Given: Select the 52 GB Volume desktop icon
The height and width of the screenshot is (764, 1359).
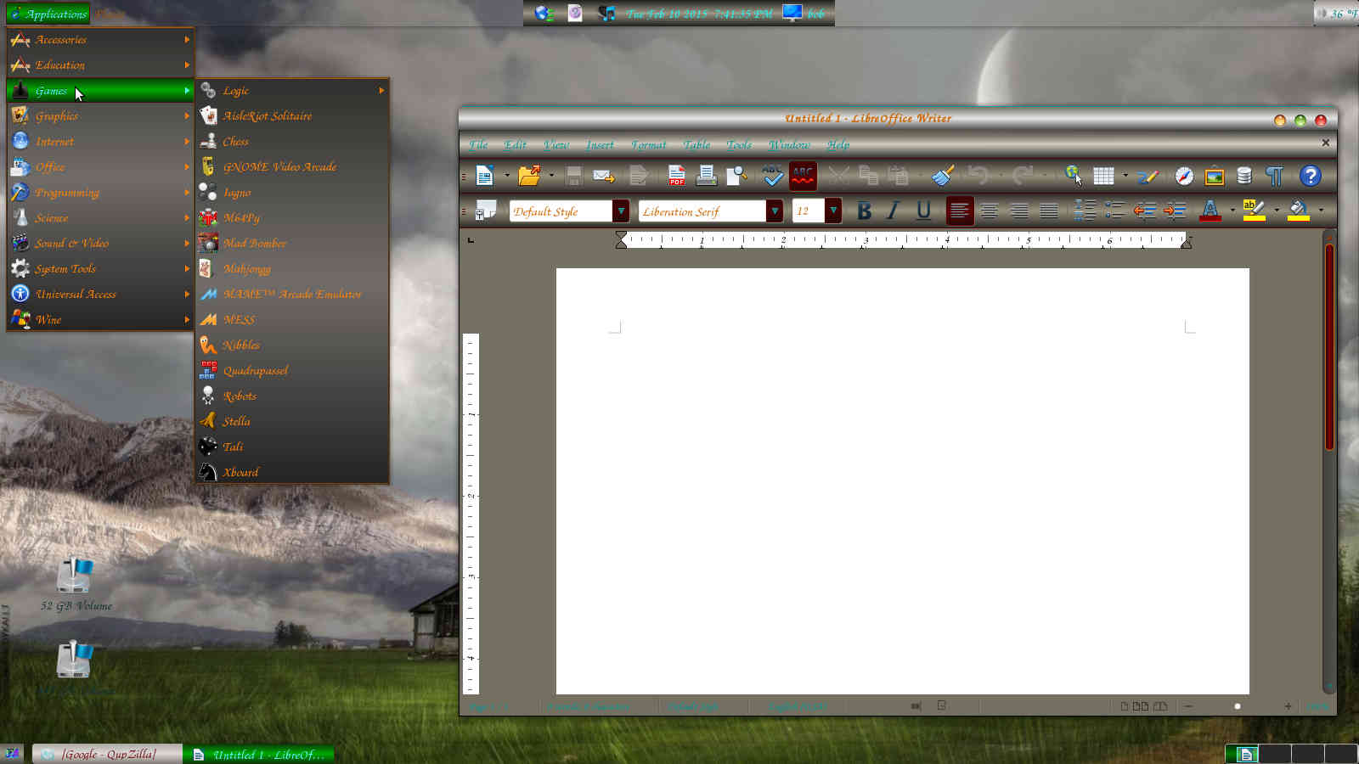Looking at the screenshot, I should [x=75, y=584].
